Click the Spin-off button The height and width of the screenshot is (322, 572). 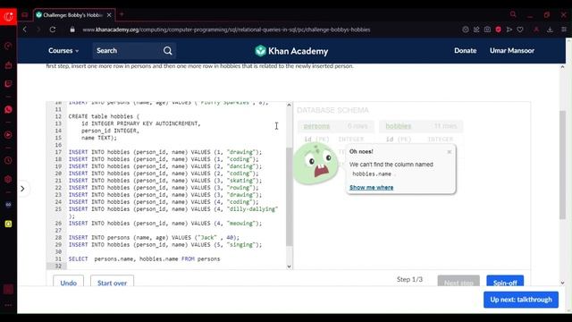click(505, 282)
